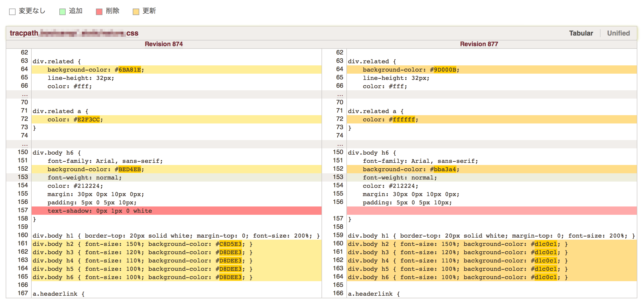Click left line number 64

pyautogui.click(x=24, y=69)
